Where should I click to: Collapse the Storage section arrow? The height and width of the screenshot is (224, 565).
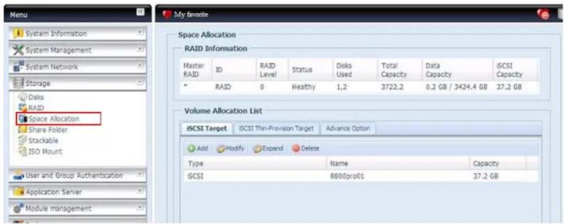[x=140, y=83]
